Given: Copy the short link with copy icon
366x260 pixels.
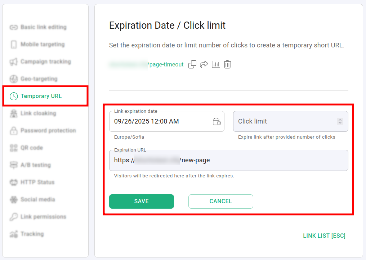Looking at the screenshot, I should coord(192,65).
